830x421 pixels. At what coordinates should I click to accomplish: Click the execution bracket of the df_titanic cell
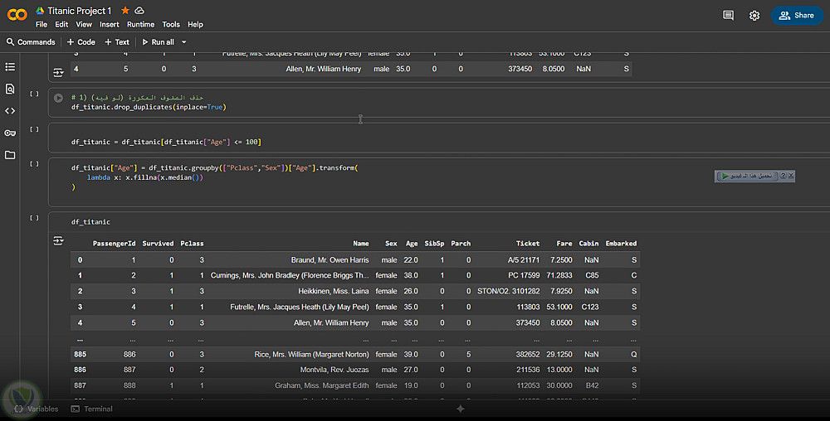click(x=34, y=218)
